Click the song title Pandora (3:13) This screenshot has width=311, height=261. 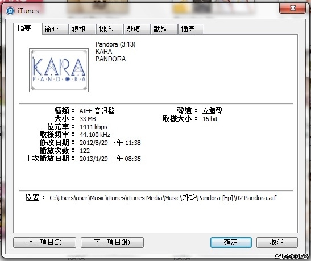click(x=115, y=44)
